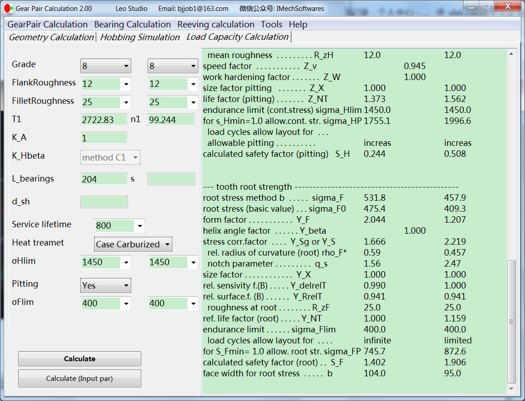The height and width of the screenshot is (401, 525).
Task: Open the second FlankRoughness dropdown
Action: pyautogui.click(x=193, y=84)
